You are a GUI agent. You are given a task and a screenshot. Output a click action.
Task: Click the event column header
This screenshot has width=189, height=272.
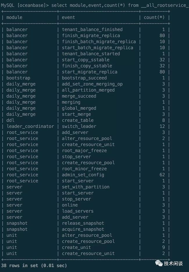(x=68, y=17)
